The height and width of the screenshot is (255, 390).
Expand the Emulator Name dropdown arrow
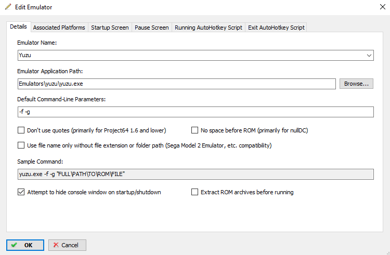369,56
